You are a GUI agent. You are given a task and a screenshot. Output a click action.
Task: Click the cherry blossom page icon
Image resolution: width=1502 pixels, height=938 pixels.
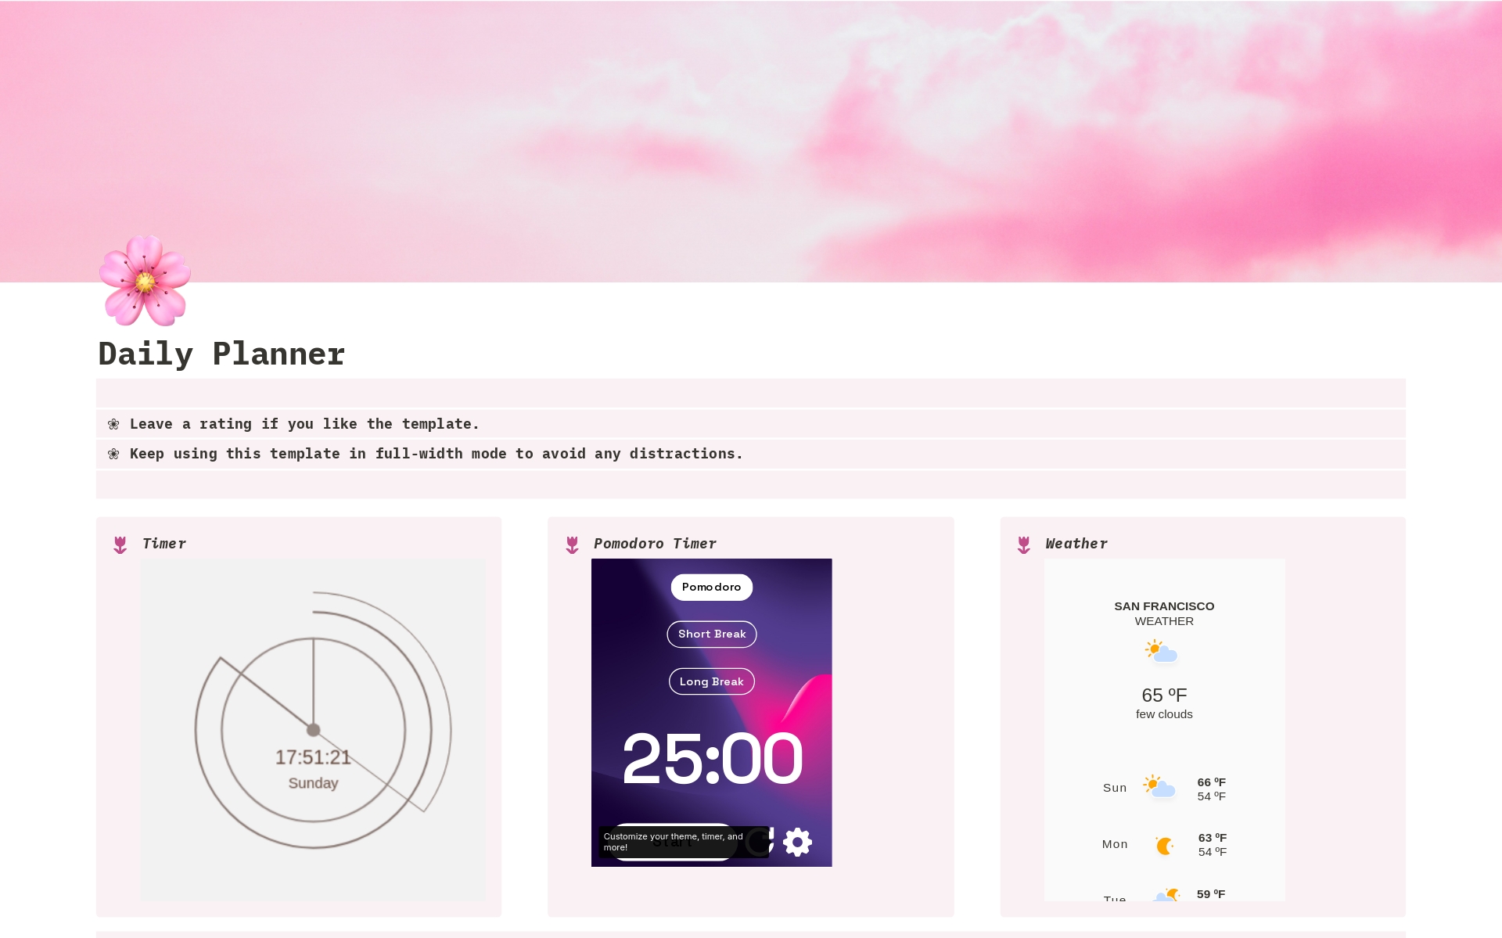[x=146, y=281]
